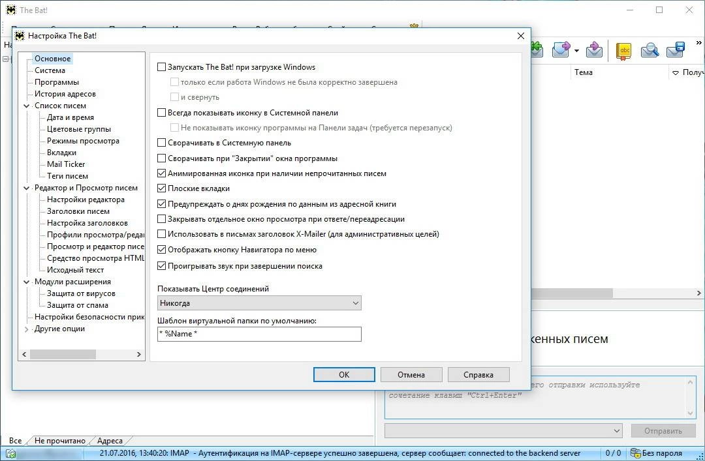Click the settings tree horizontal scrollbar

[63, 355]
